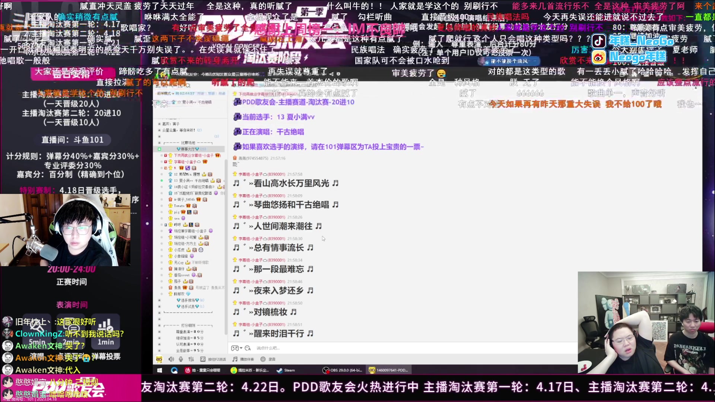Select user 番茄scout

pyautogui.click(x=182, y=275)
